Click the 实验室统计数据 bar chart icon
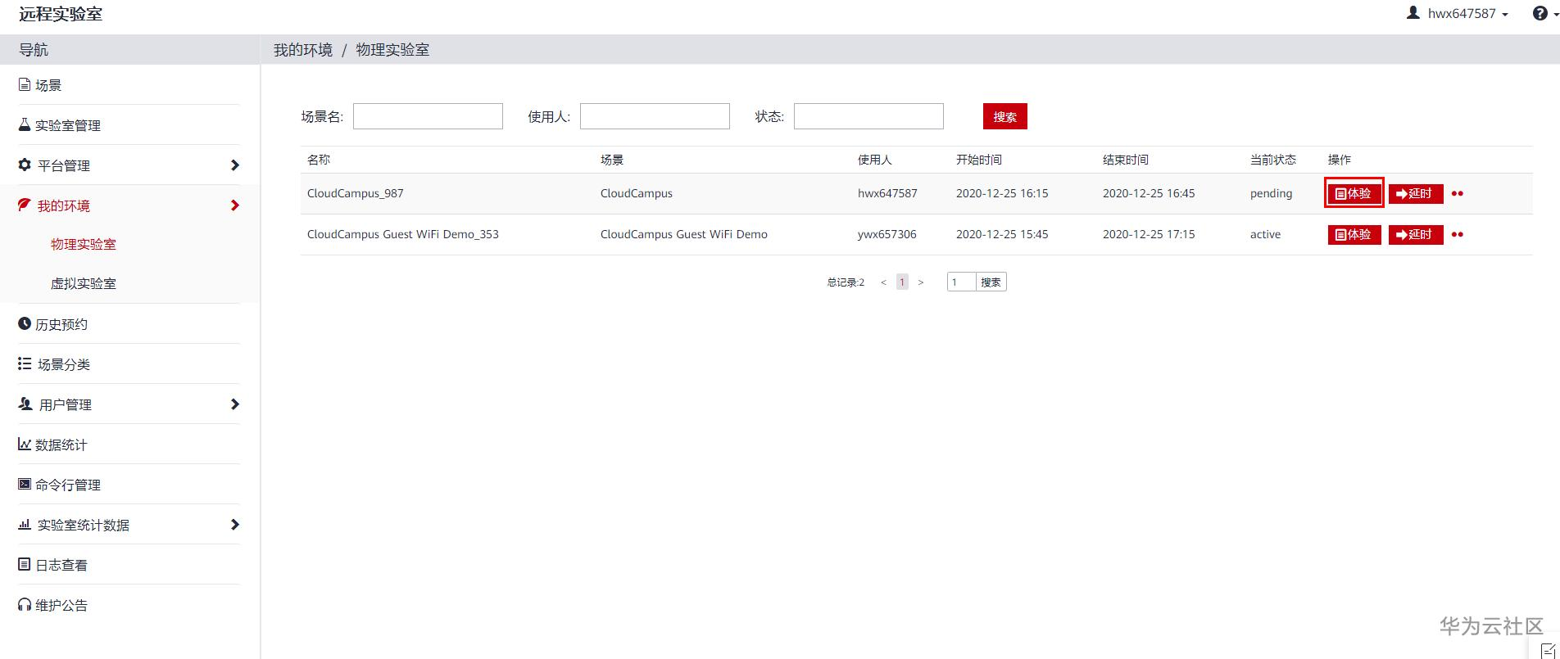This screenshot has height=659, width=1560. 25,524
